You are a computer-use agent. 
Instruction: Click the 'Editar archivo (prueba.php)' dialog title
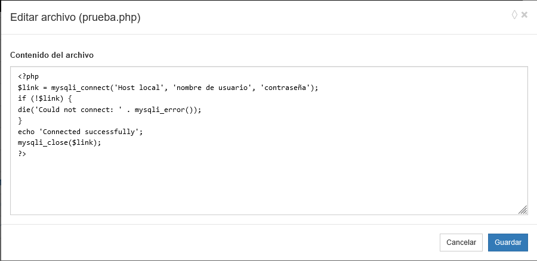75,18
